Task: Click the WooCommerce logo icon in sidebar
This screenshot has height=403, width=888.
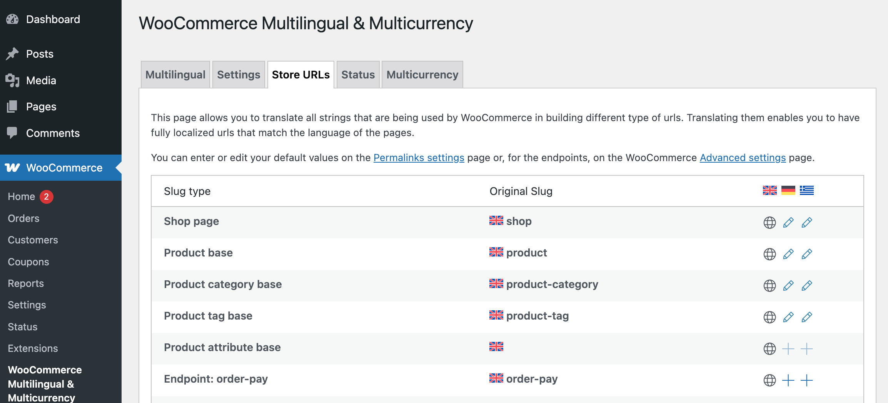Action: pyautogui.click(x=12, y=168)
